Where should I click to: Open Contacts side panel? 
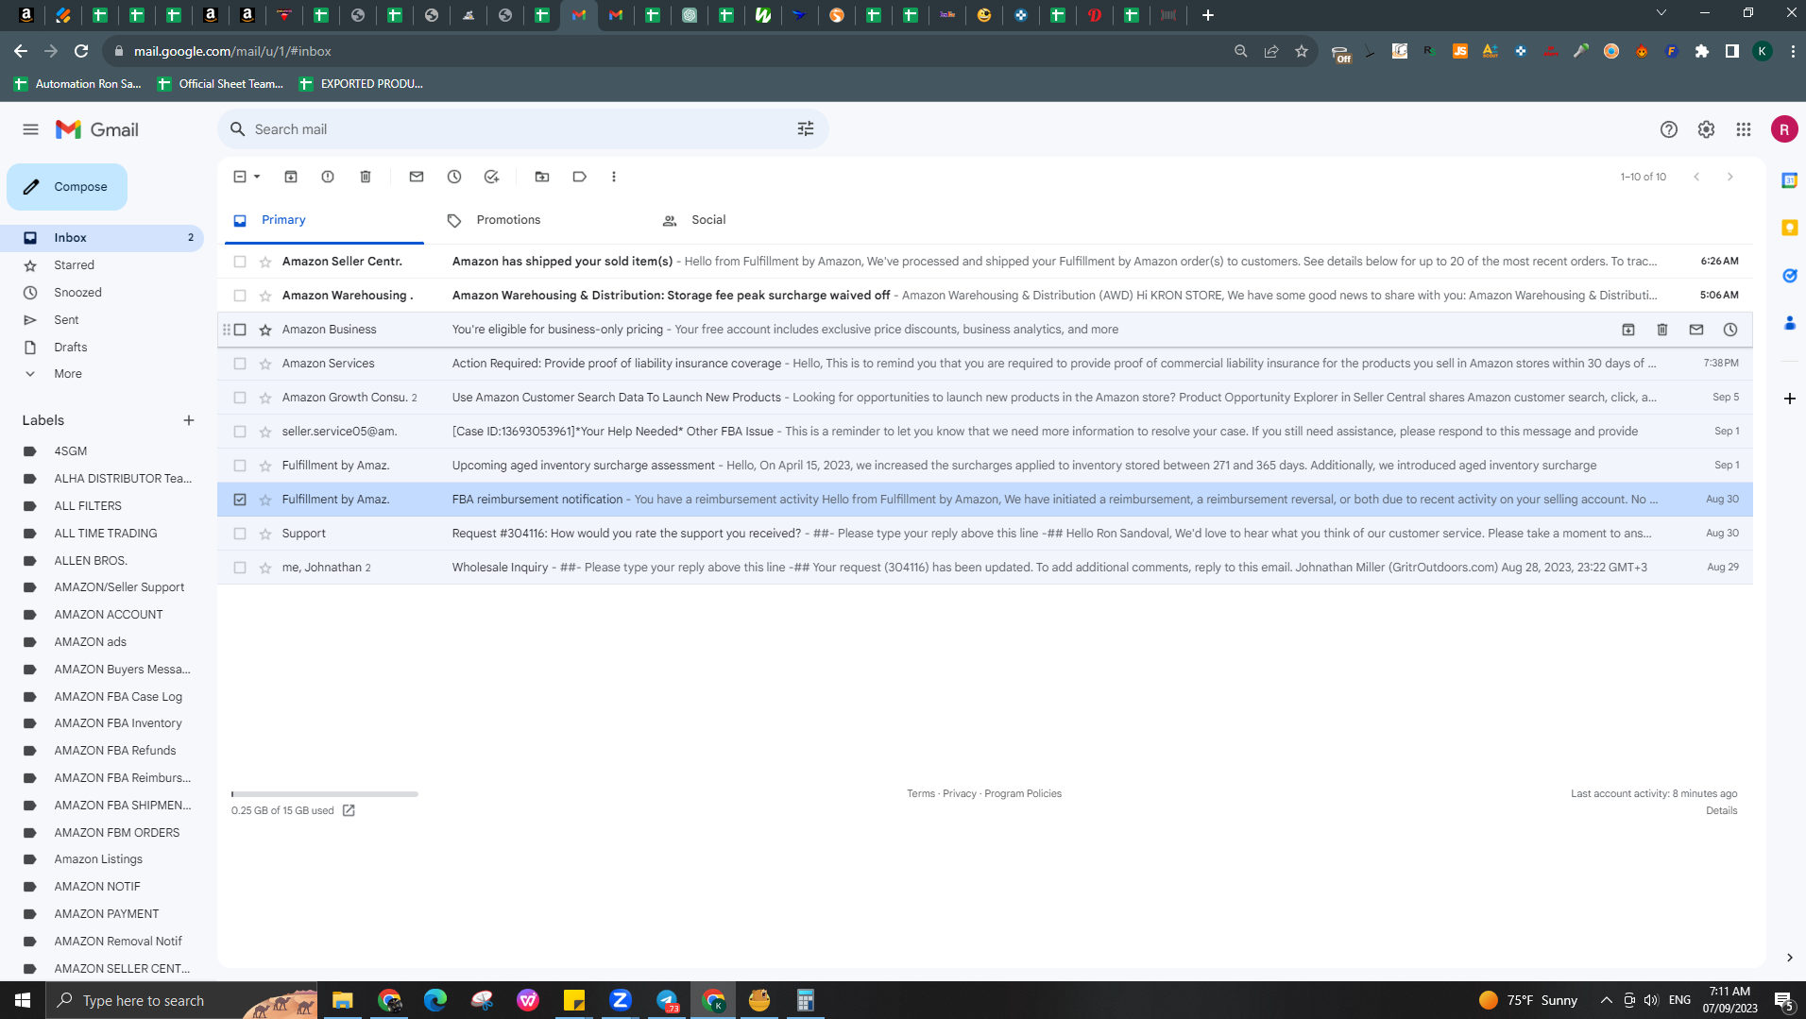(x=1789, y=323)
